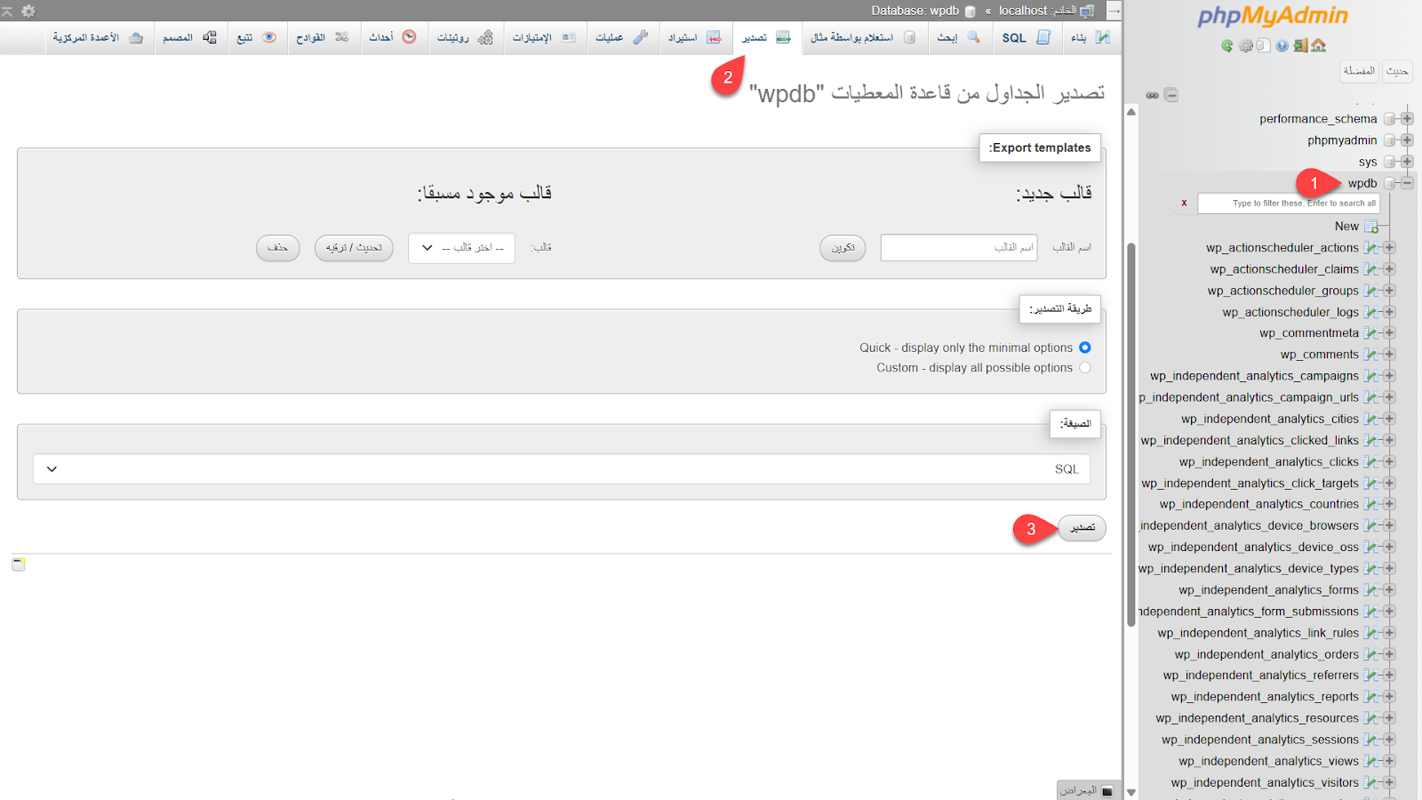
Task: Click table icon beside wp_commentmeta
Action: (1371, 333)
